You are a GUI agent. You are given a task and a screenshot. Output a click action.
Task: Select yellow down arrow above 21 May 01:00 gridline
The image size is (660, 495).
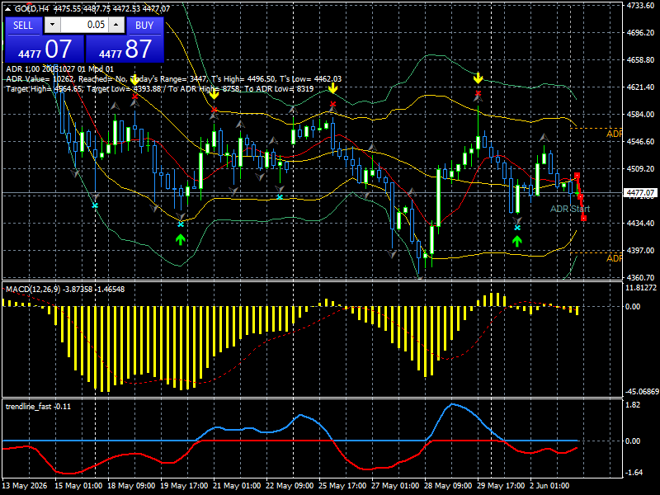tap(214, 93)
